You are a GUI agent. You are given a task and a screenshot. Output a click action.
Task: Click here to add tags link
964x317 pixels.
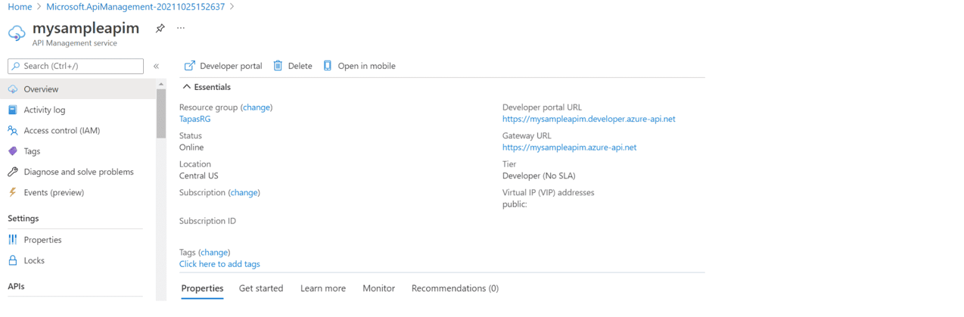click(219, 264)
